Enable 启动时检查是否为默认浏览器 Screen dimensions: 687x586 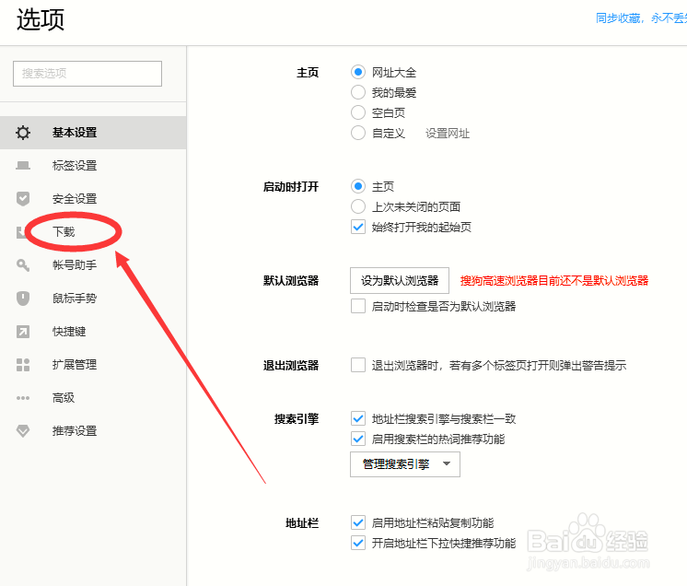[358, 306]
